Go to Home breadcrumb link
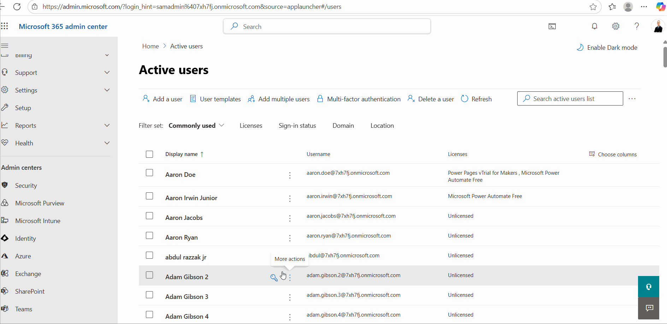Viewport: 667px width, 324px height. point(150,46)
